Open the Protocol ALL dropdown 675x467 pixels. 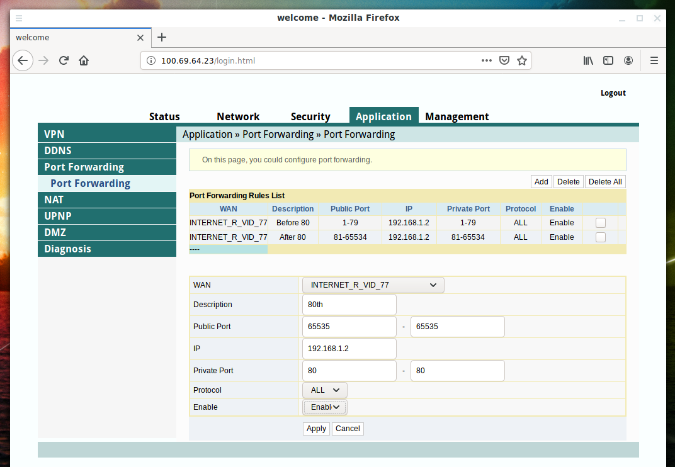tap(325, 390)
